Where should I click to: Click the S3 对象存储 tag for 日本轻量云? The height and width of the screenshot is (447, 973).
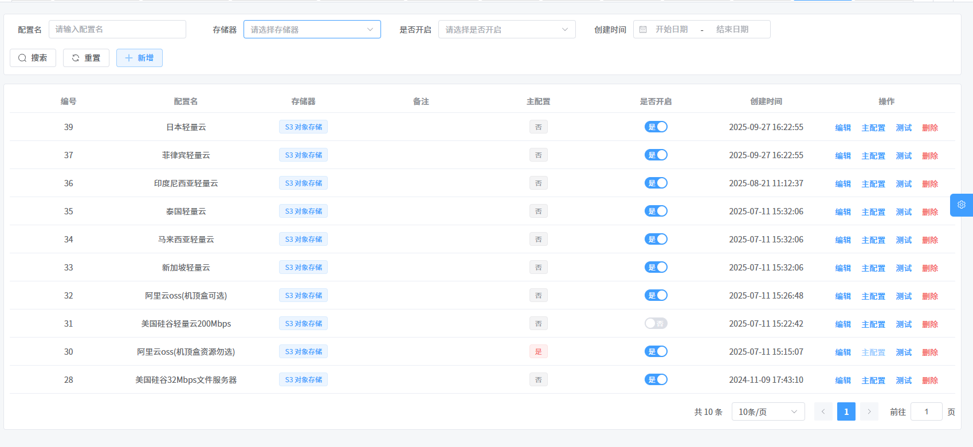(x=303, y=127)
